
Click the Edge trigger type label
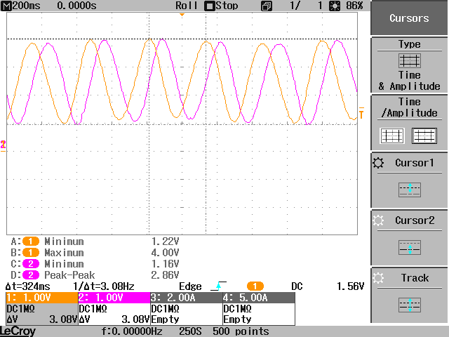(x=190, y=286)
